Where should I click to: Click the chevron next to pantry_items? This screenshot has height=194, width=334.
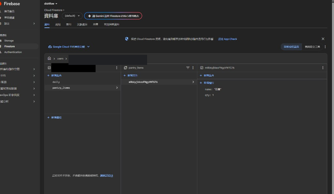pos(117,88)
